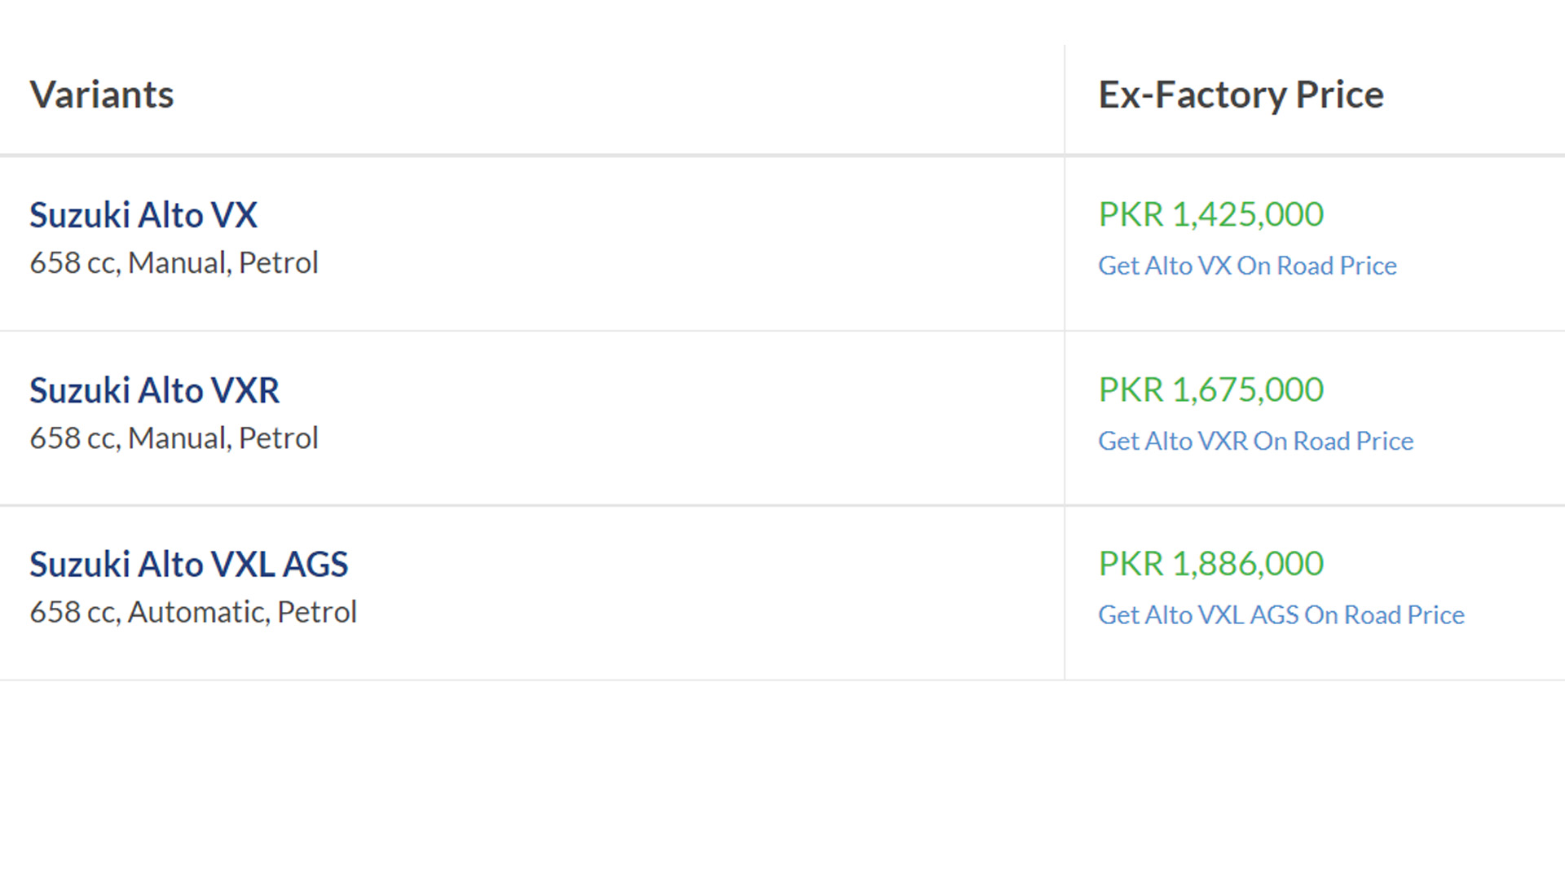Click the 658 cc, Automatic, Petrol specification text

point(193,612)
